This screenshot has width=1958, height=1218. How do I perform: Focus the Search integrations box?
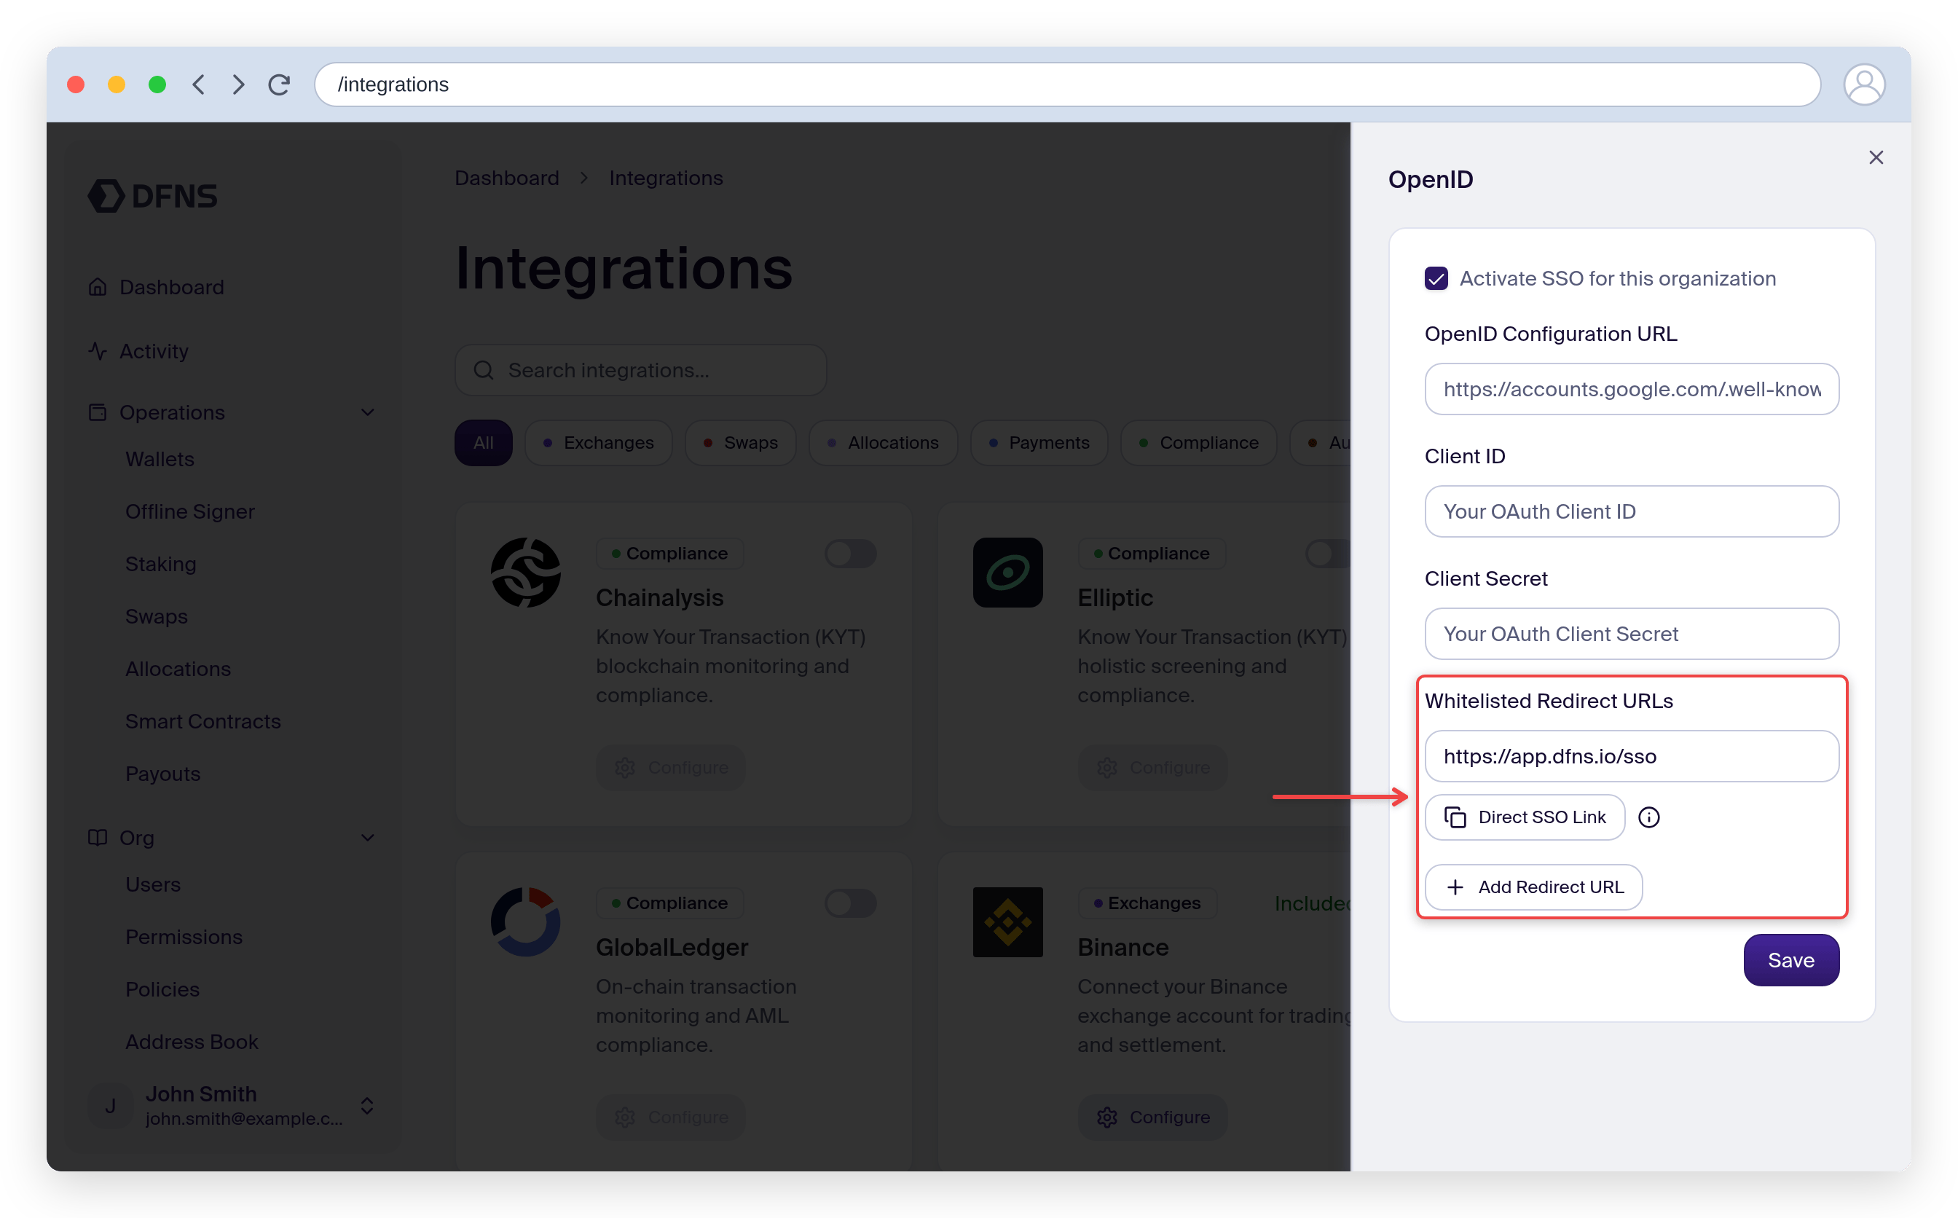pyautogui.click(x=640, y=371)
